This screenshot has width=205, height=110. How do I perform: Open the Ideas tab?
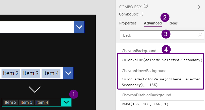[173, 23]
